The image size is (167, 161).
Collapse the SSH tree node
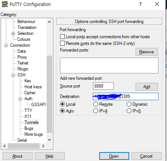(x=13, y=75)
